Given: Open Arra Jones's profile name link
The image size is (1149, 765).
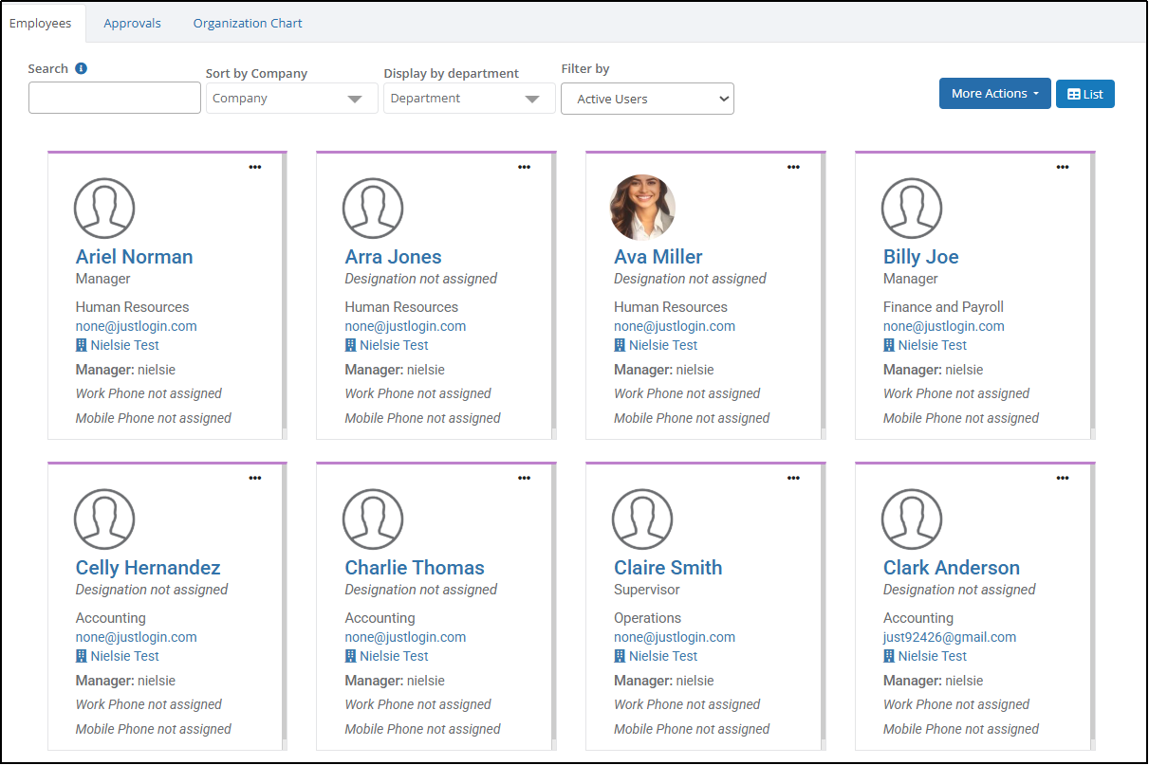Looking at the screenshot, I should coord(393,257).
